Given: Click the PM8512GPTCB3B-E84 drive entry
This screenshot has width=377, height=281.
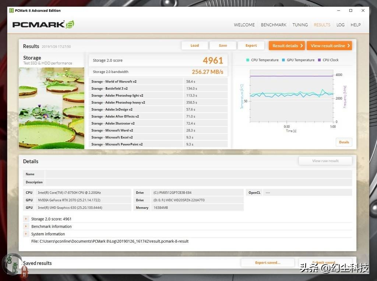Looking at the screenshot, I should pyautogui.click(x=172, y=192).
